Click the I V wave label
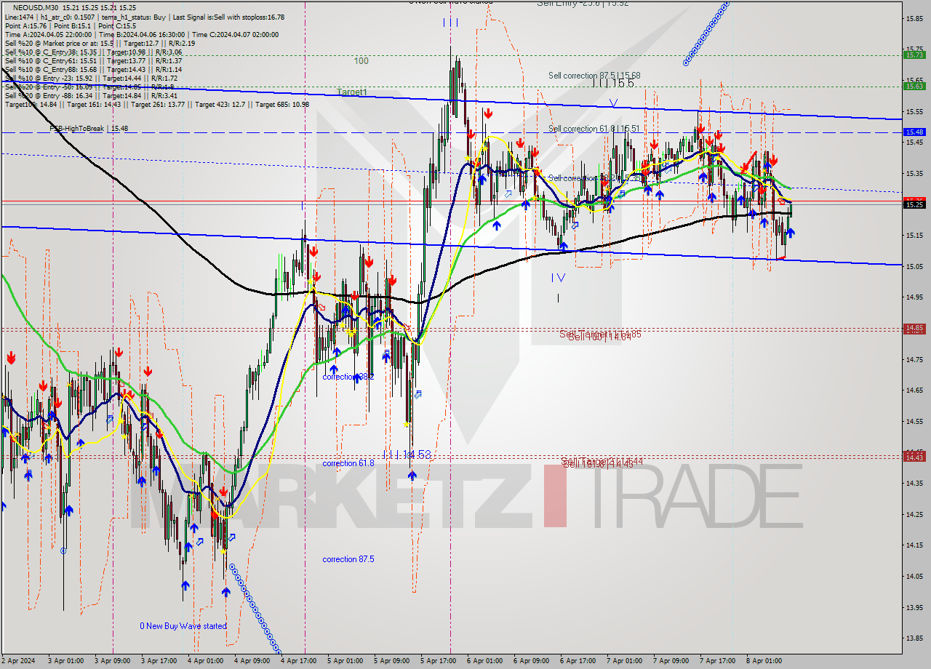The height and width of the screenshot is (669, 931). point(558,277)
